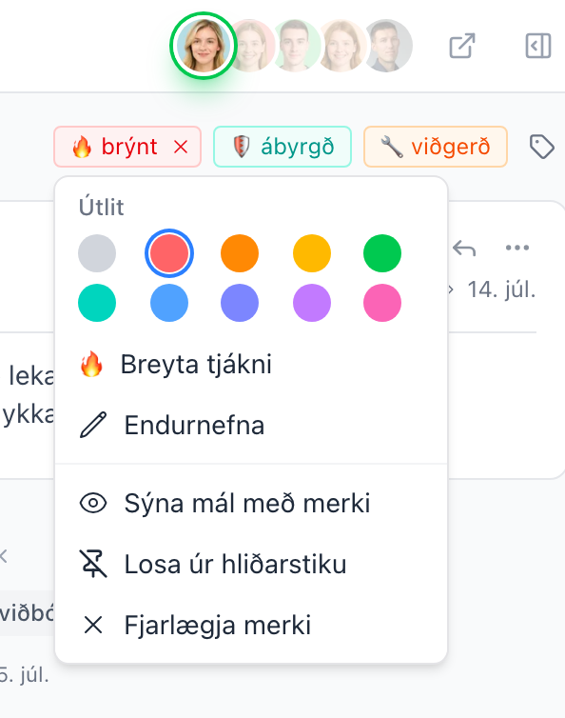Collapse the side panel icon
The width and height of the screenshot is (565, 718).
click(x=538, y=46)
